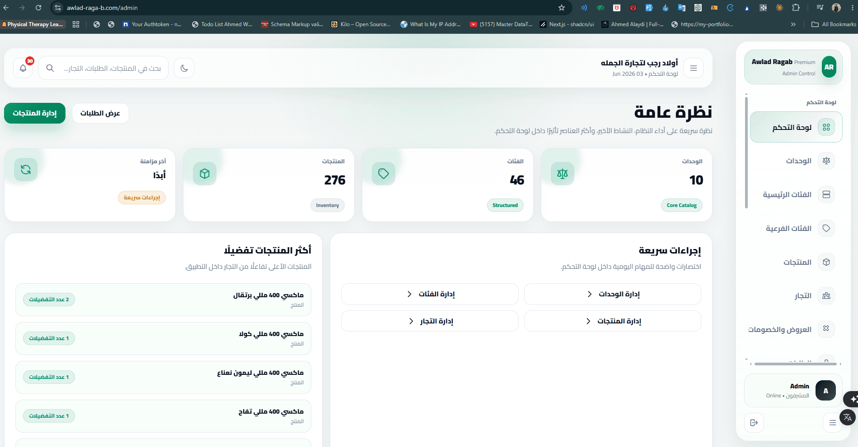858x447 pixels.
Task: Select ماكسي 400 مللي تفاح product
Action: 163,416
